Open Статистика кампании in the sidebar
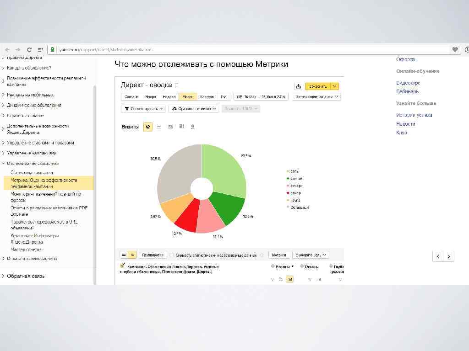Viewport: 469px width, 351px height. tap(32, 172)
